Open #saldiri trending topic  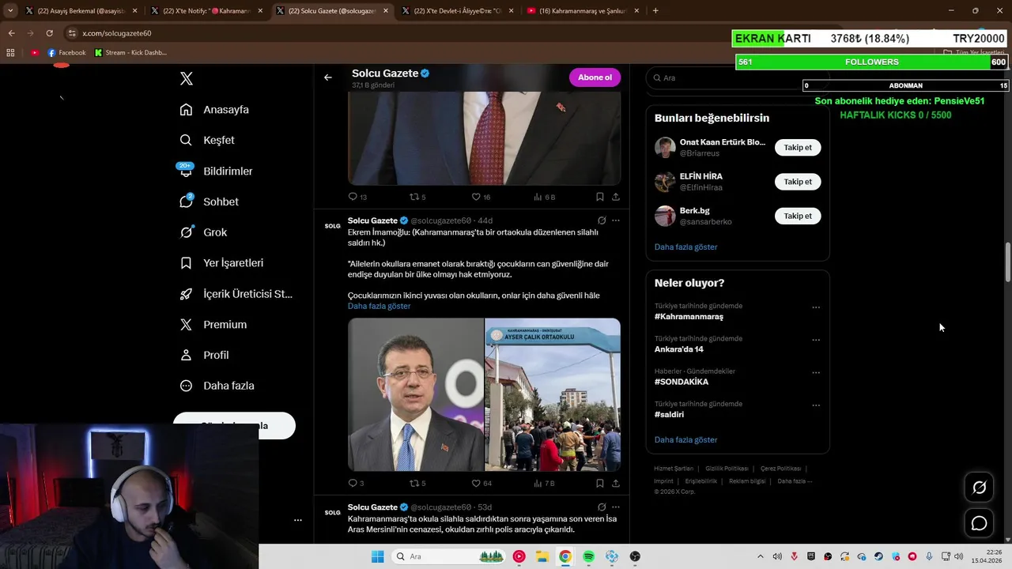point(669,414)
